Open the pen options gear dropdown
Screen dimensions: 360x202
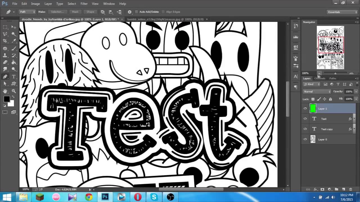pos(130,12)
